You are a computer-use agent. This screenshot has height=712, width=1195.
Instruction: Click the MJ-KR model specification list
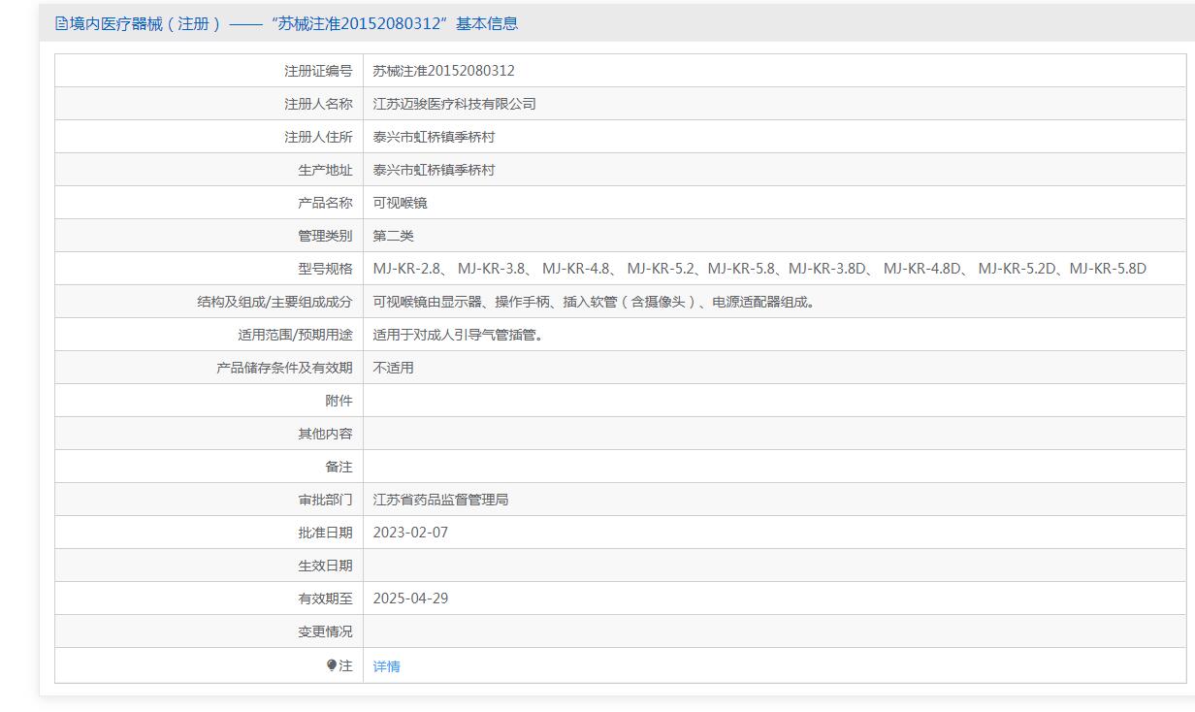[x=759, y=269]
